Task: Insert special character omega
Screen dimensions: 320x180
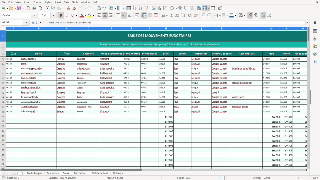Action: tap(172, 8)
